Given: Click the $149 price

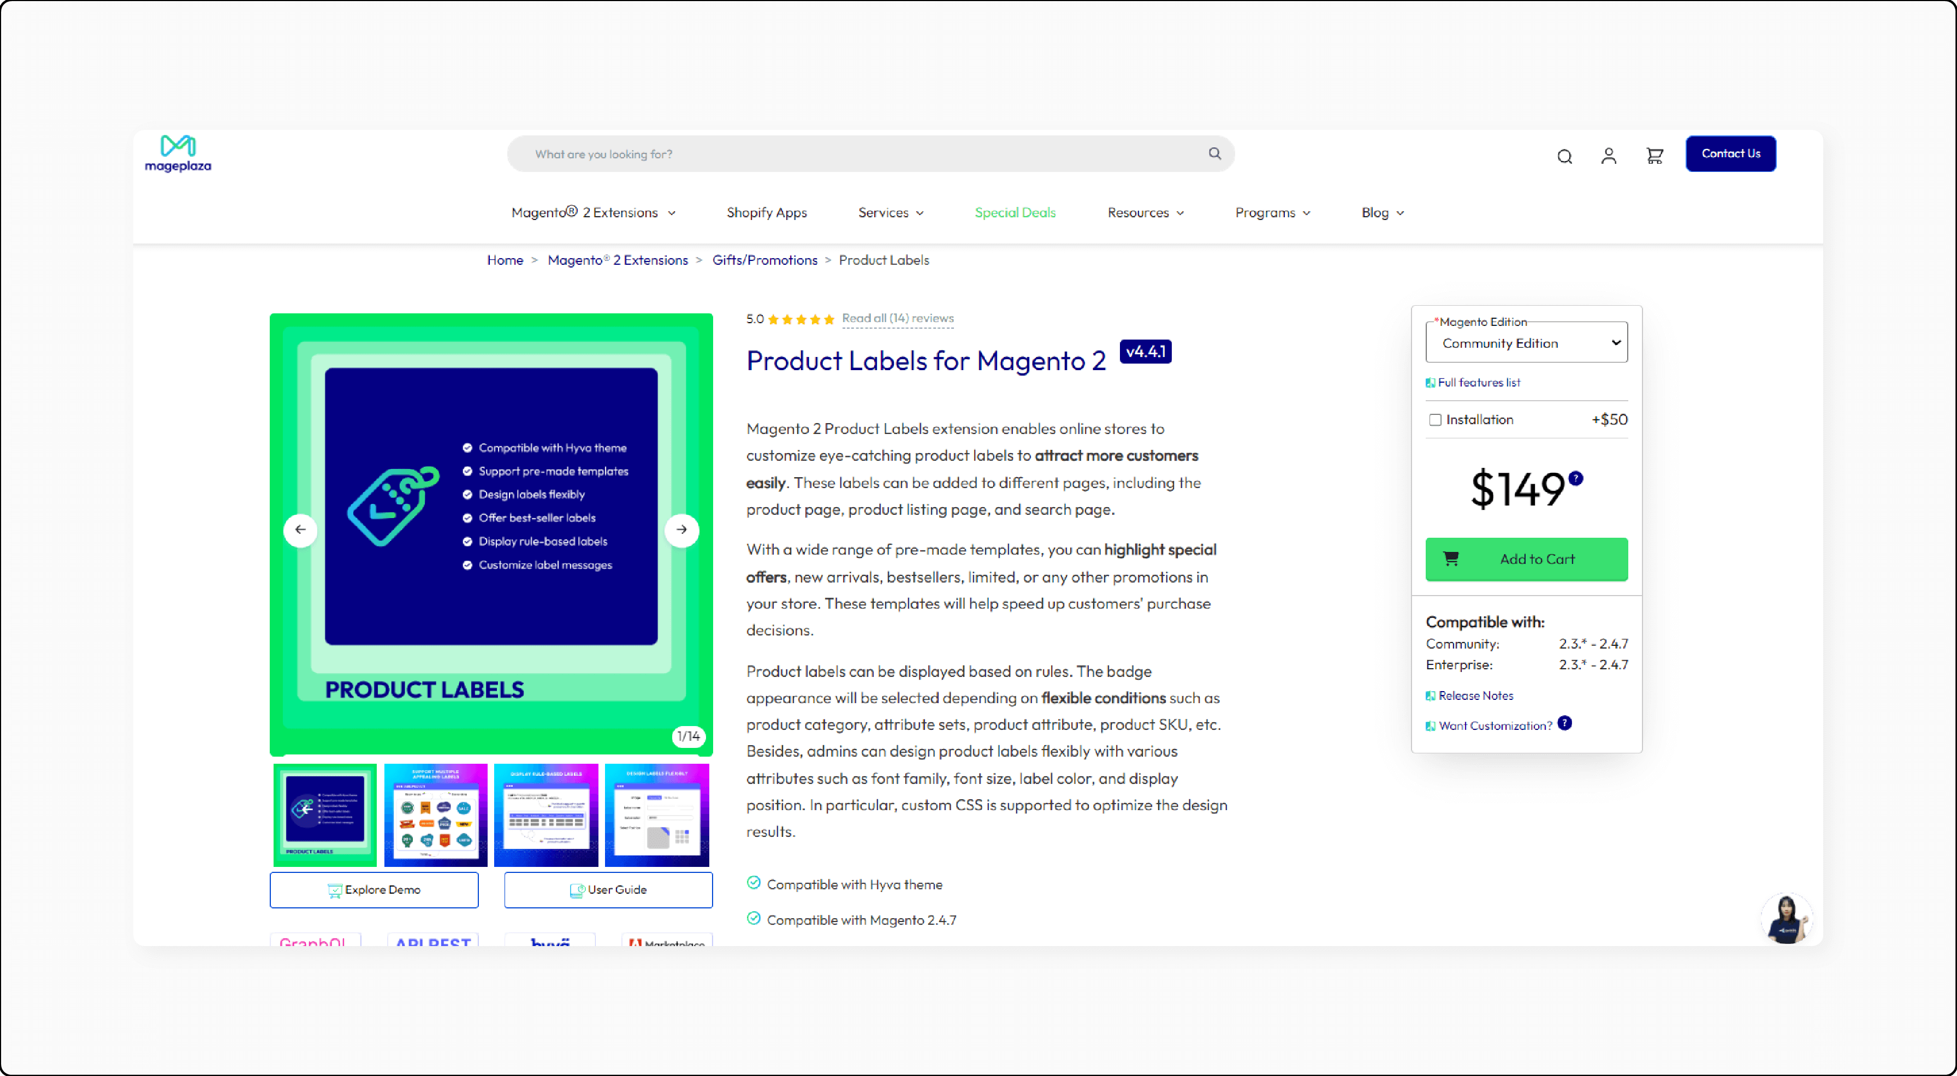Looking at the screenshot, I should [x=1517, y=488].
